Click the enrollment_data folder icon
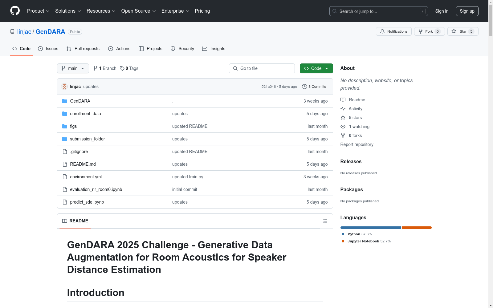The image size is (493, 308). coord(65,114)
